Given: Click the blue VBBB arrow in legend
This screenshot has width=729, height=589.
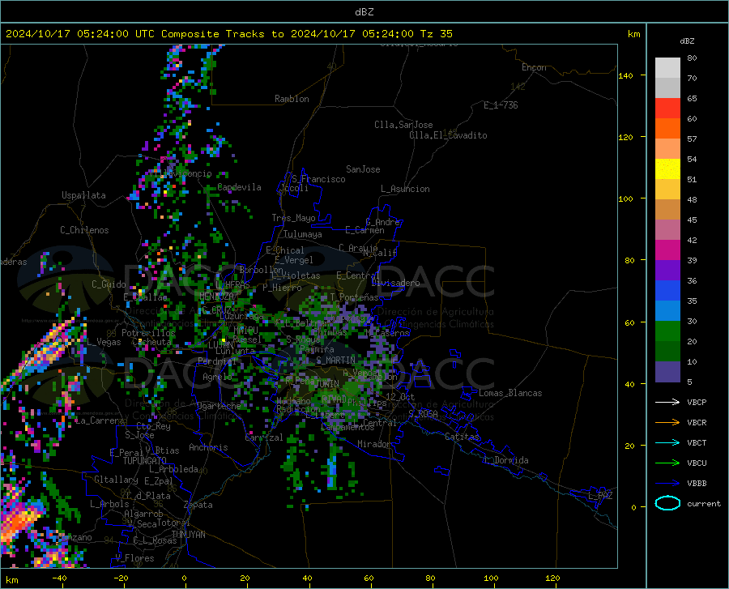Looking at the screenshot, I should tap(667, 484).
